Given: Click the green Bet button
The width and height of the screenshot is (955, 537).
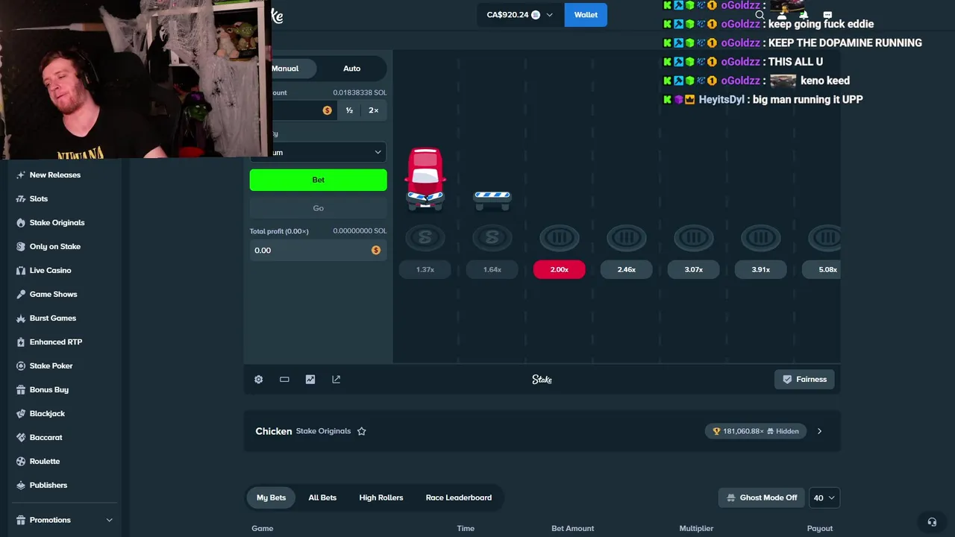Looking at the screenshot, I should (x=319, y=180).
